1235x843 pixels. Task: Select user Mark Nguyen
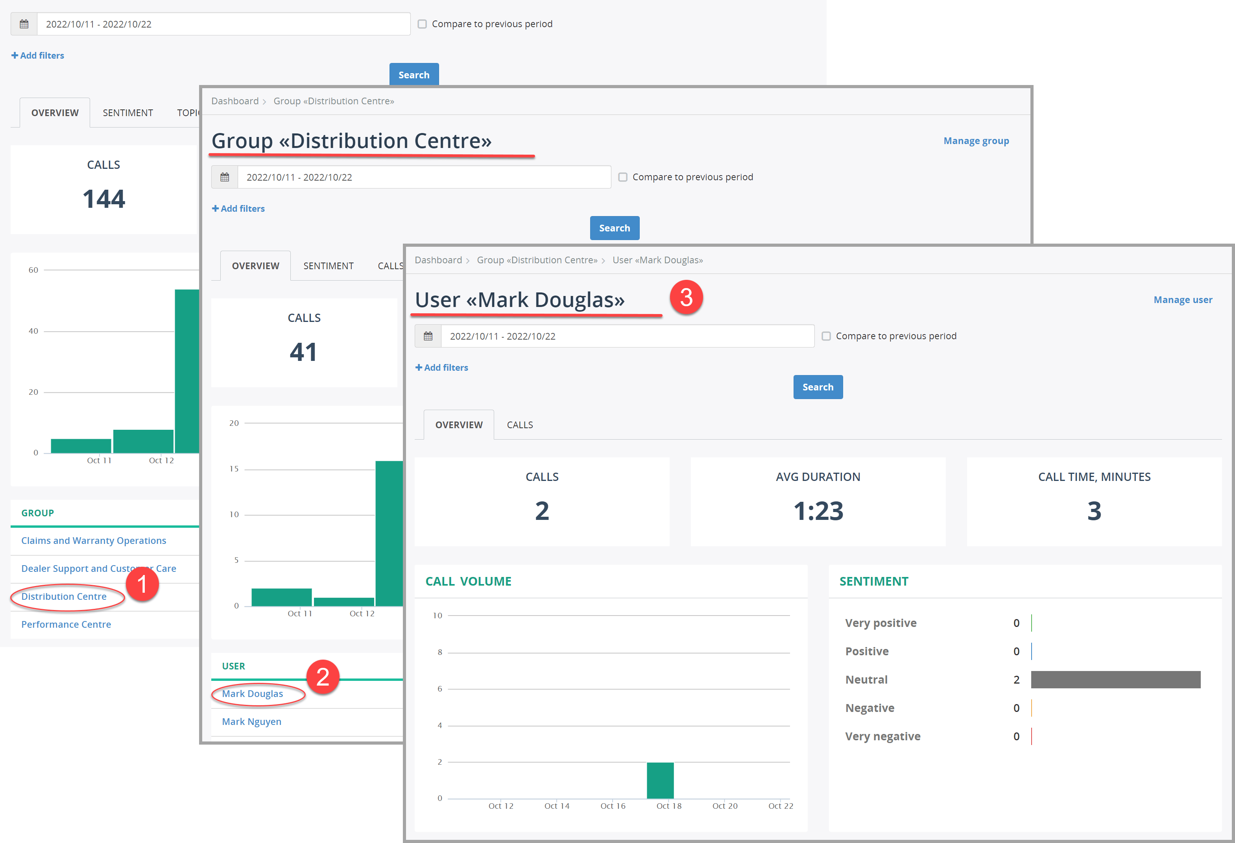pyautogui.click(x=251, y=721)
